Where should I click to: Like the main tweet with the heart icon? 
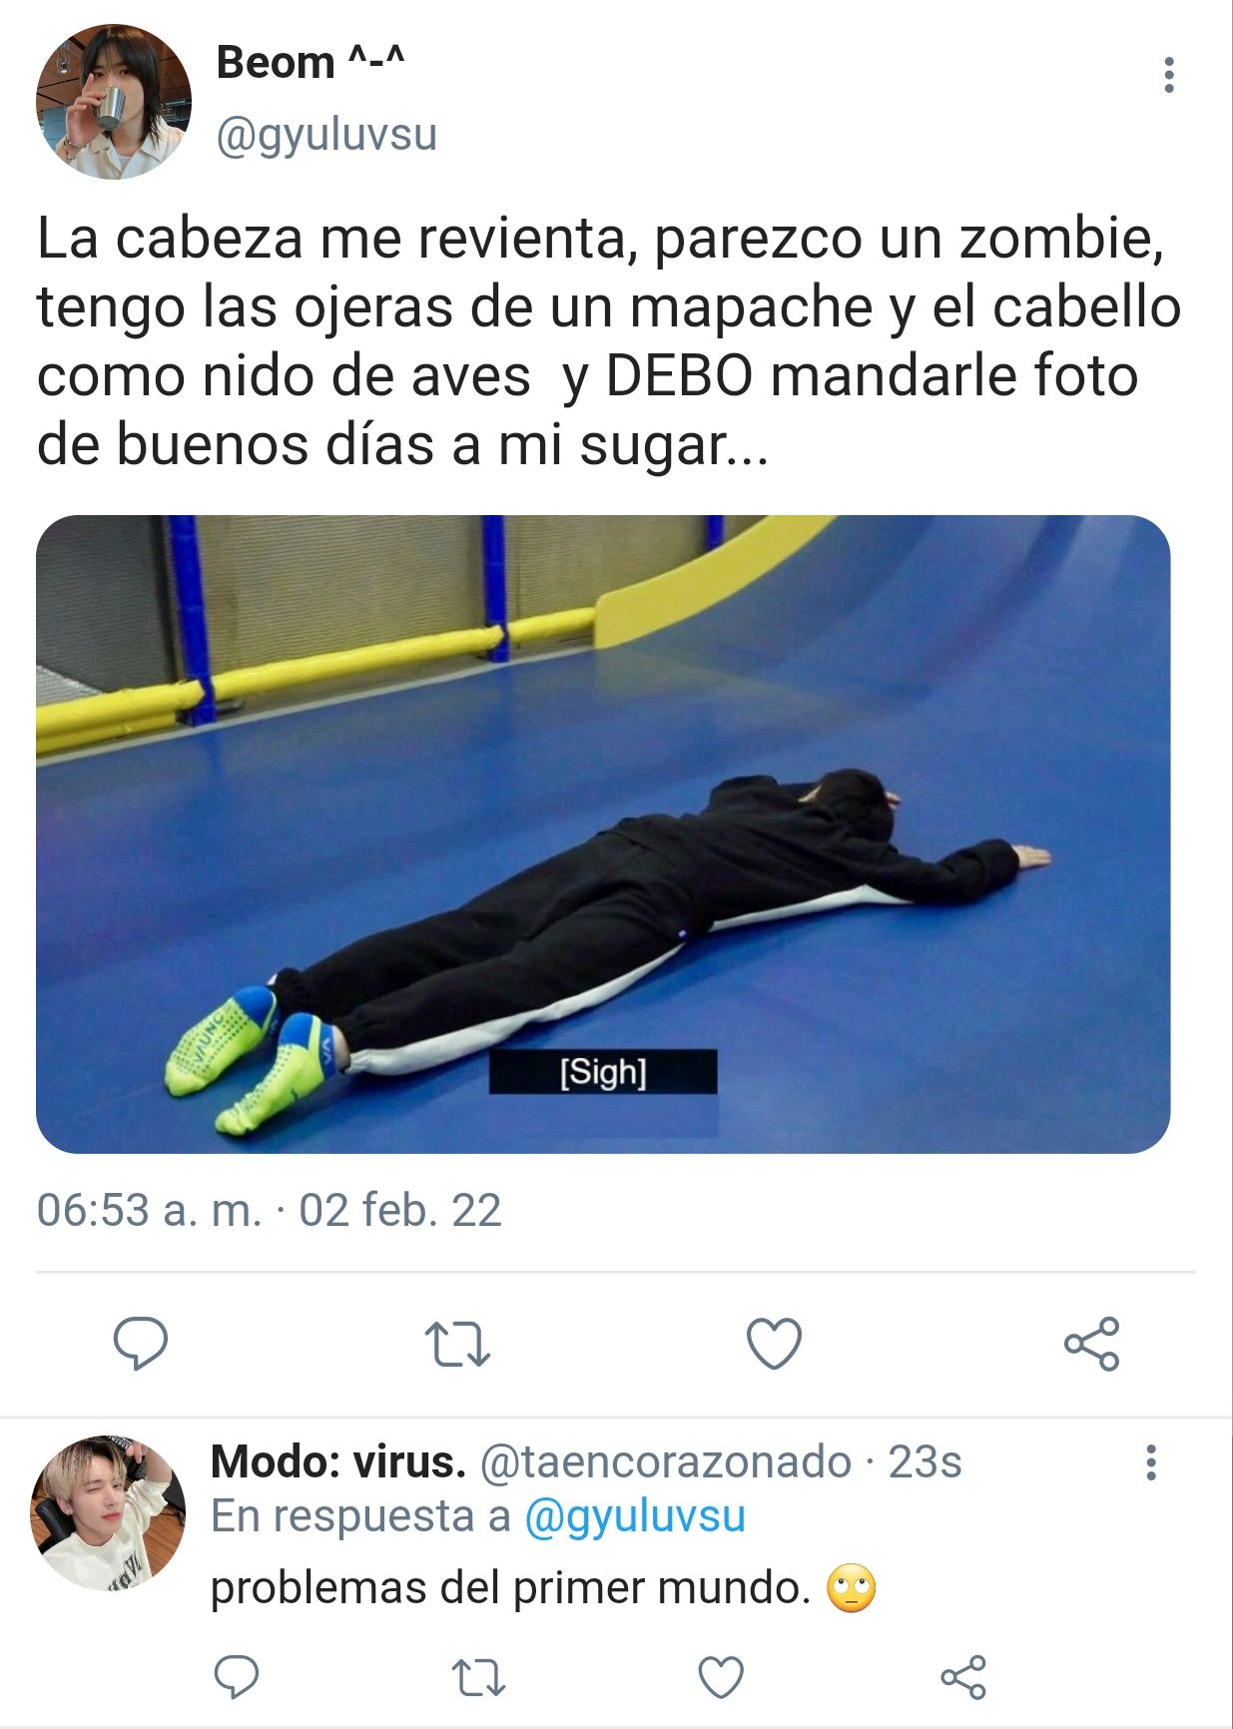[x=774, y=1343]
